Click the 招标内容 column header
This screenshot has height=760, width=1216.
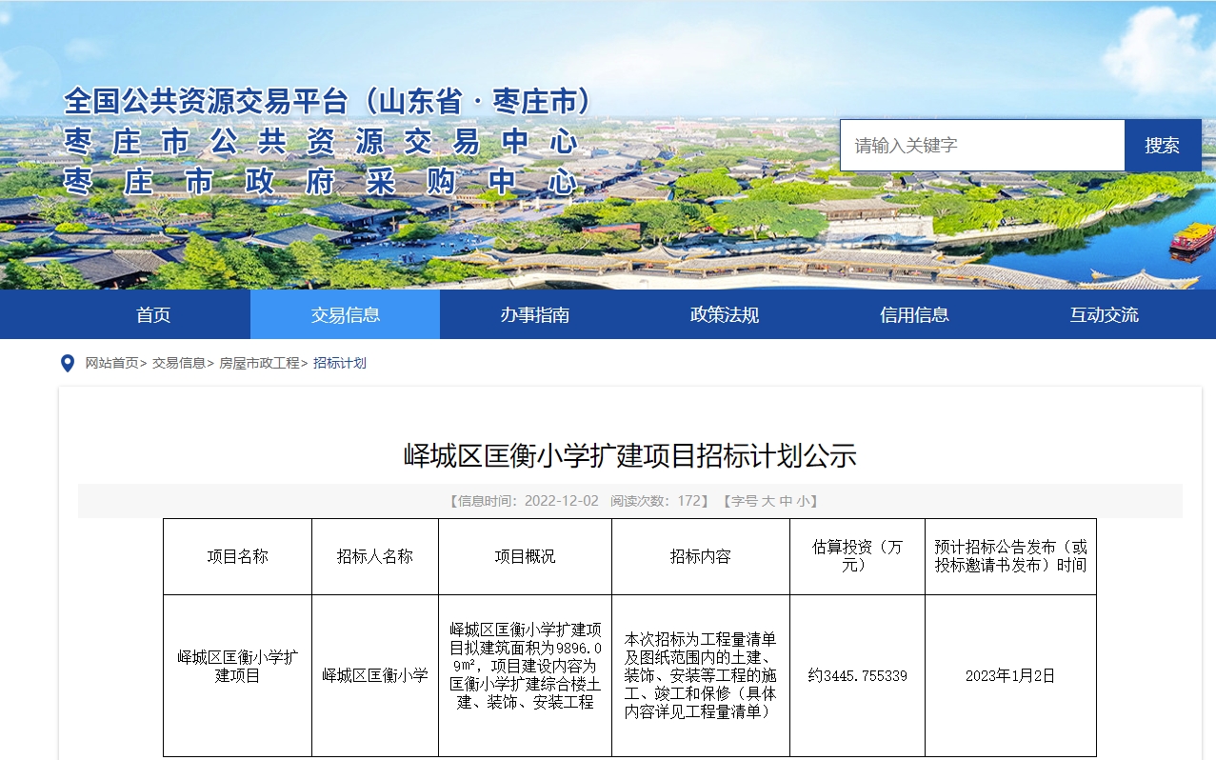pyautogui.click(x=701, y=557)
